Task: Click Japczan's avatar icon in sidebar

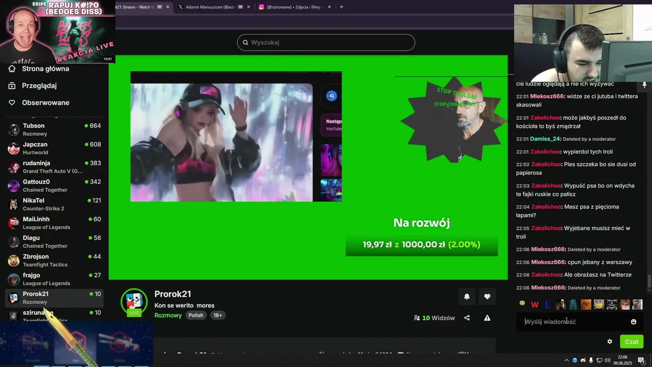Action: 14,148
